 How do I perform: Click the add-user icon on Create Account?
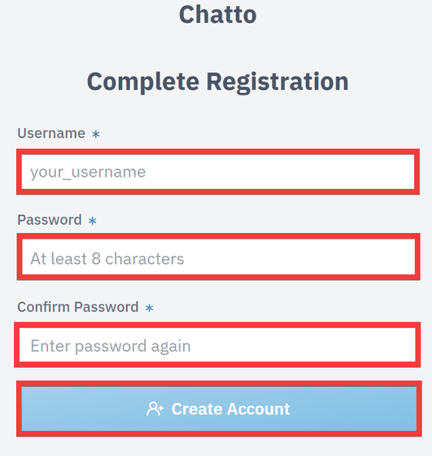pos(155,409)
